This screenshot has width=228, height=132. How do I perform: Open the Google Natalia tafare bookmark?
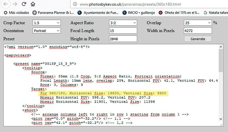pyautogui.click(x=216, y=13)
